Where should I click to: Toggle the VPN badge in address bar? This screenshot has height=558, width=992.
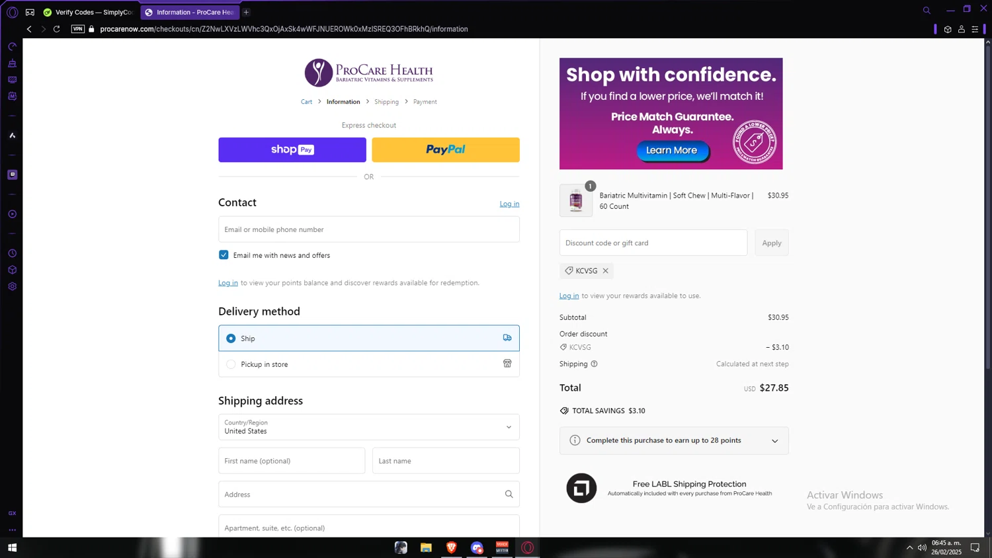coord(77,29)
